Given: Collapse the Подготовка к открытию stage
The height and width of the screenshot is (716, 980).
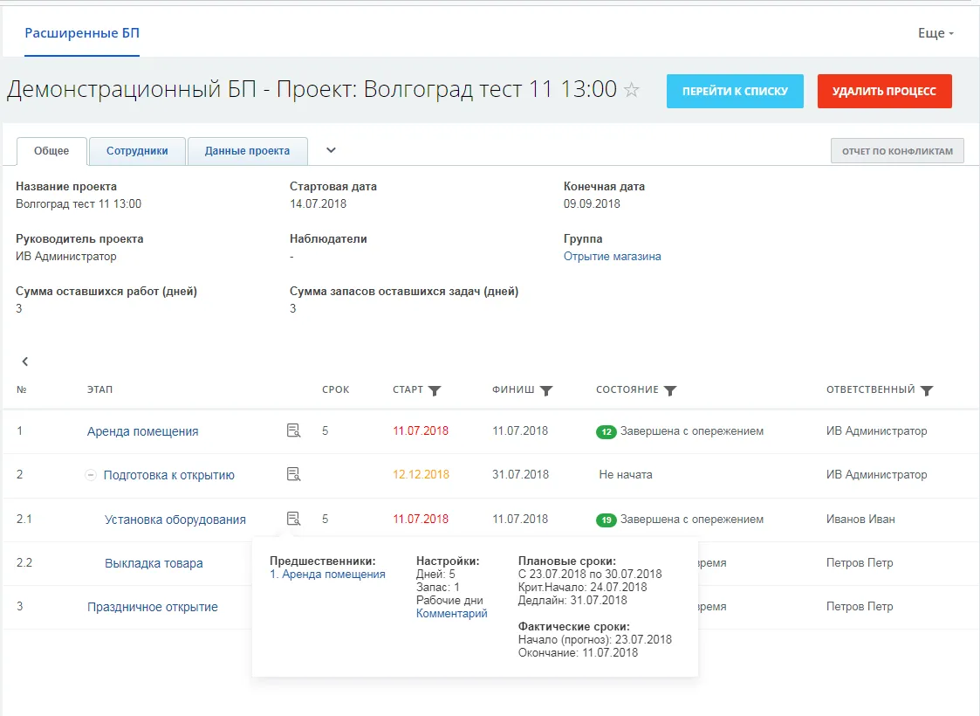Looking at the screenshot, I should pos(91,475).
